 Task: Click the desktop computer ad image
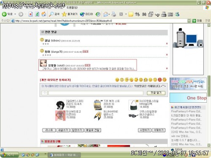(188, 49)
